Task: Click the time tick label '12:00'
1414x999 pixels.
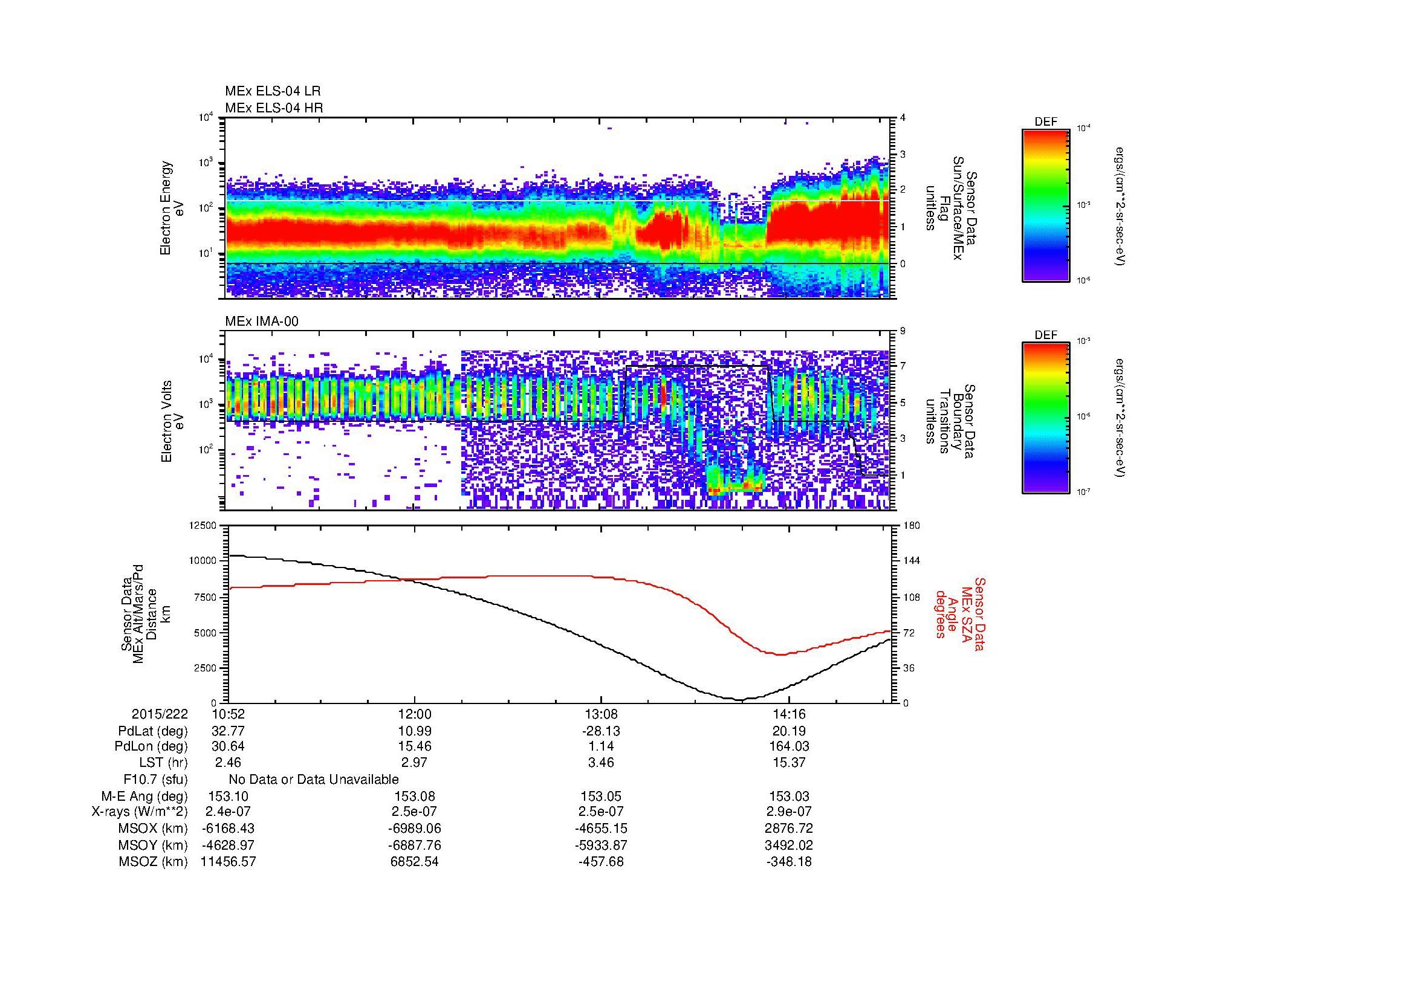Action: [415, 714]
